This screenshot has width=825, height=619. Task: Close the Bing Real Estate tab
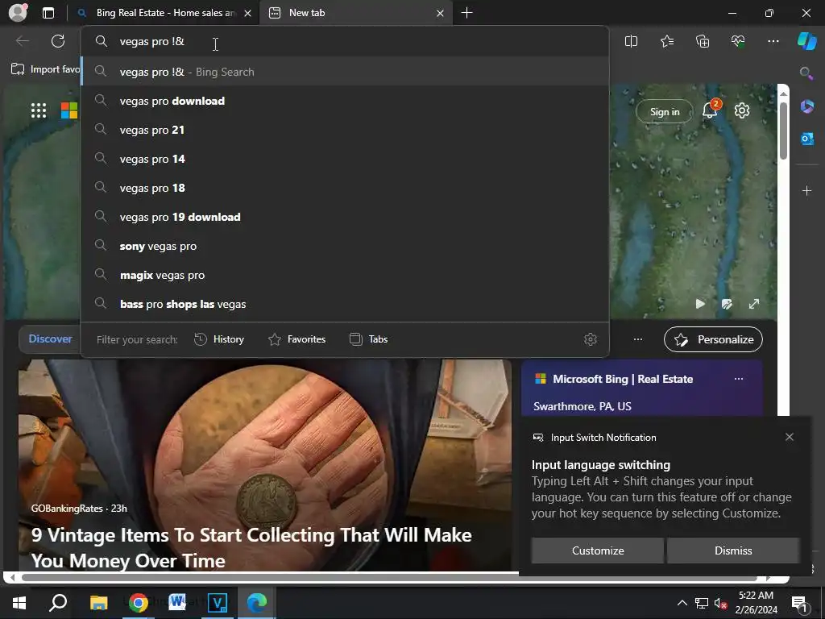click(248, 13)
